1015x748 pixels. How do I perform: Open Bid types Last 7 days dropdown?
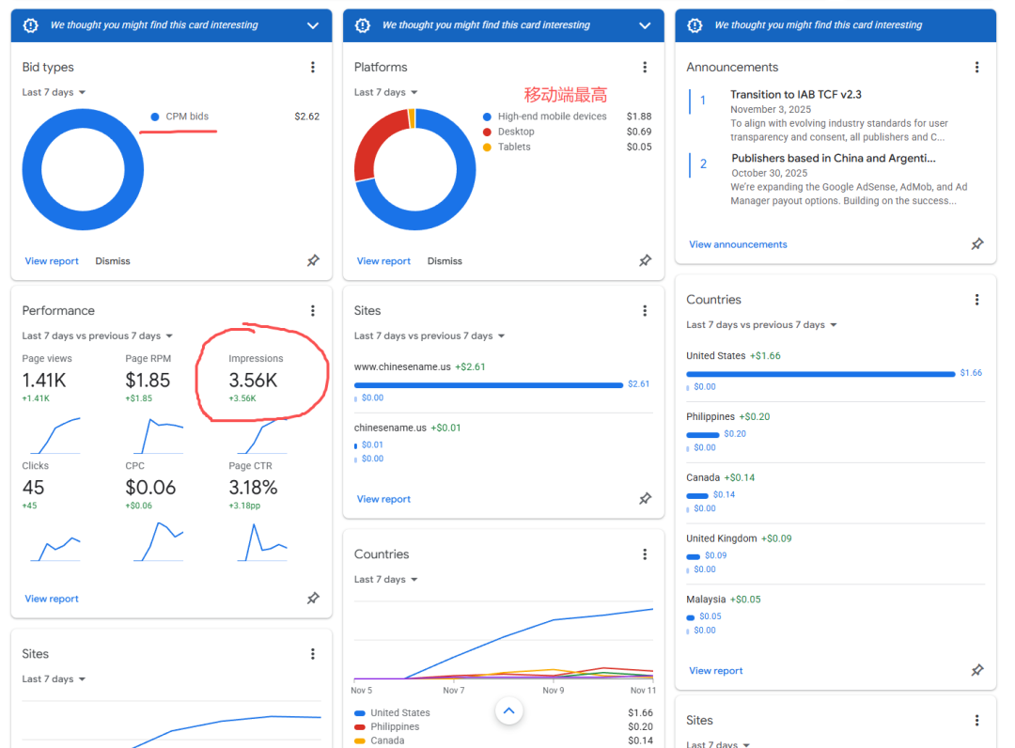55,92
